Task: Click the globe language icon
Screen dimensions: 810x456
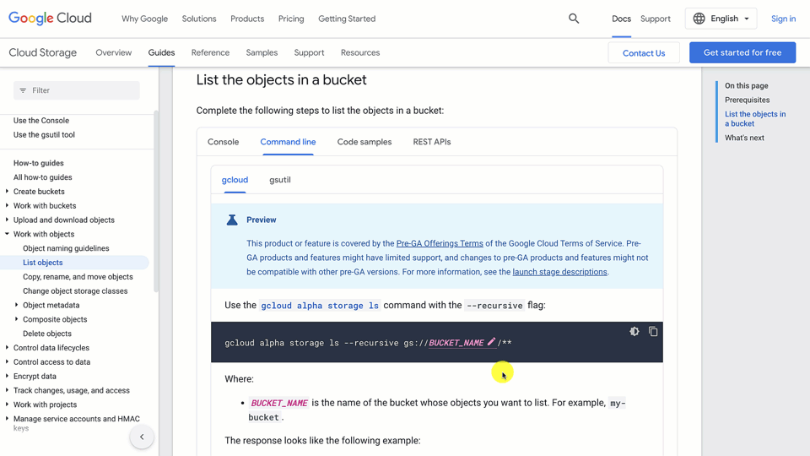Action: coord(699,19)
